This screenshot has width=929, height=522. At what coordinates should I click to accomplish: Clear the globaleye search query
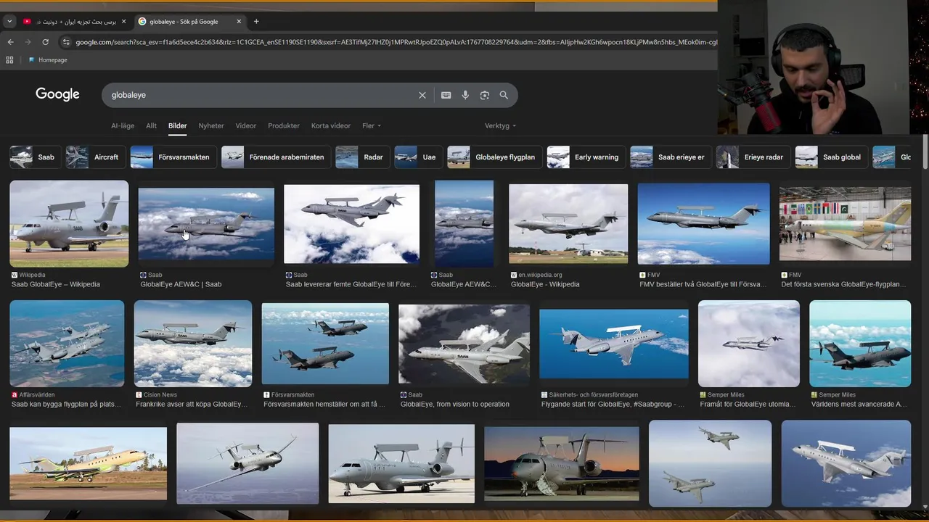422,95
